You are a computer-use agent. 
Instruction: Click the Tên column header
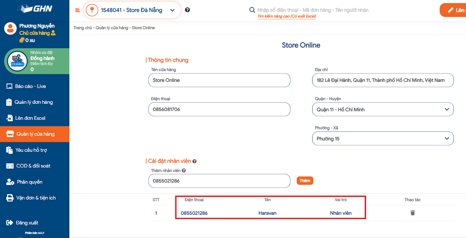click(x=267, y=200)
